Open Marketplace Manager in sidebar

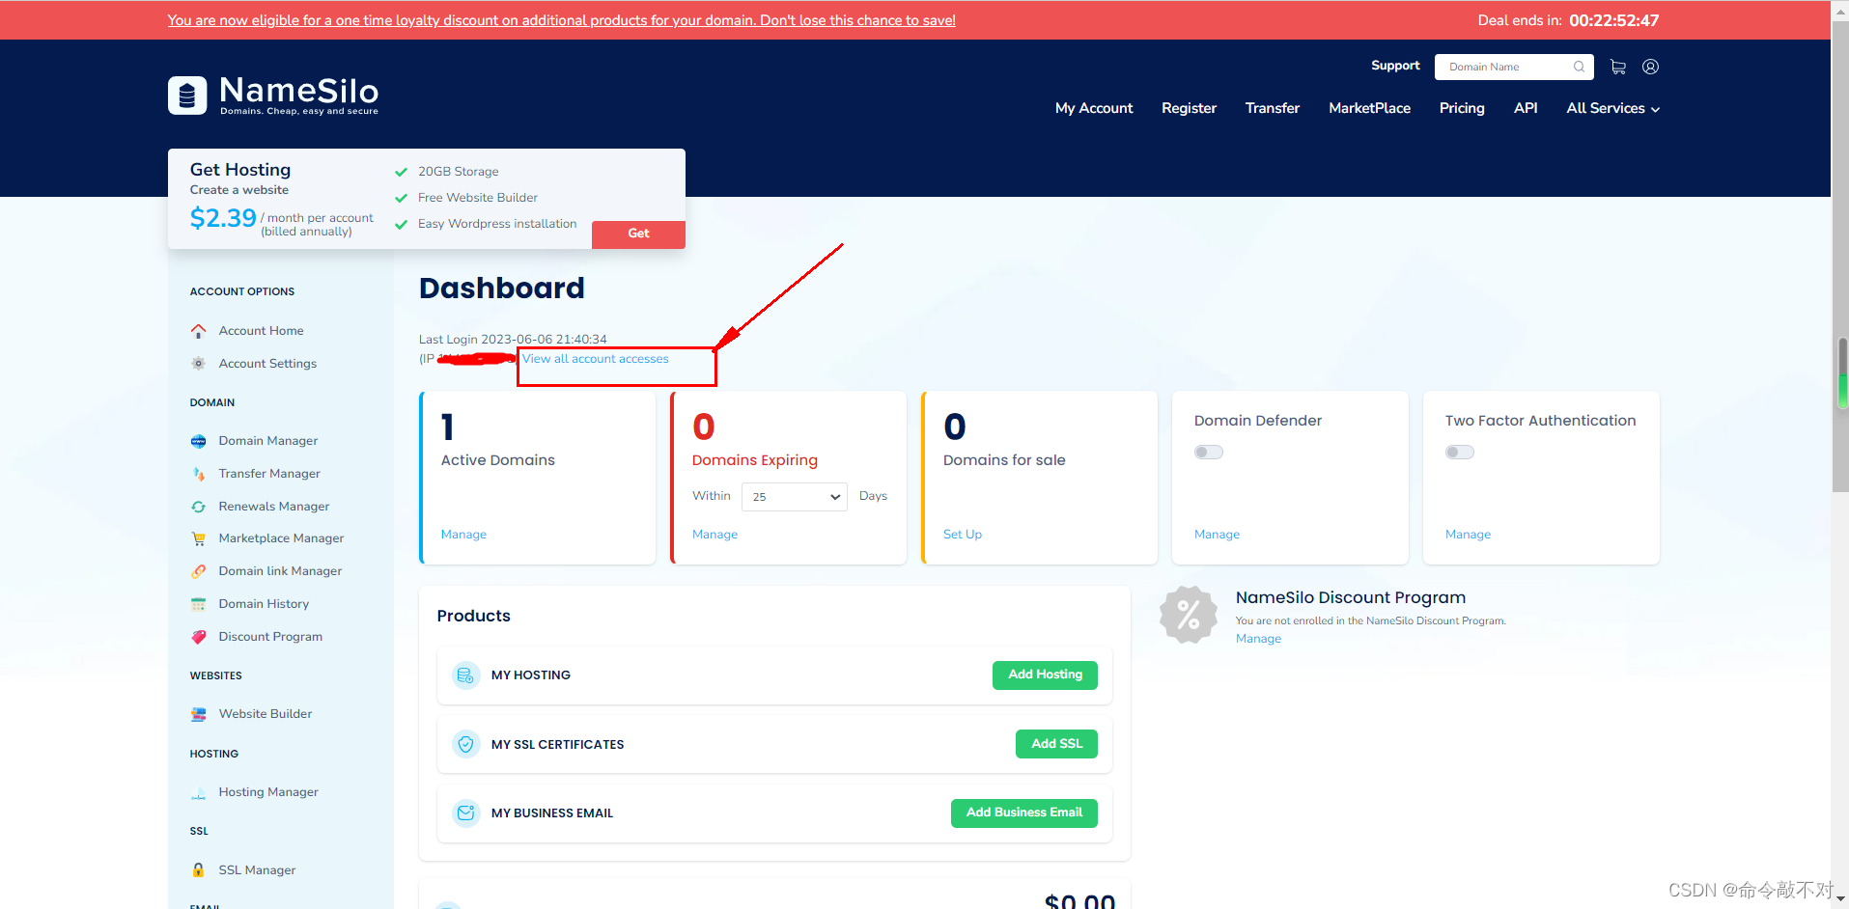[281, 538]
